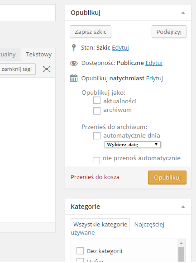
Task: Open the Najczęściej używane categories tab
Action: tap(149, 224)
